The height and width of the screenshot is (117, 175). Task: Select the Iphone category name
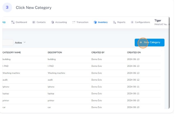click(x=6, y=87)
